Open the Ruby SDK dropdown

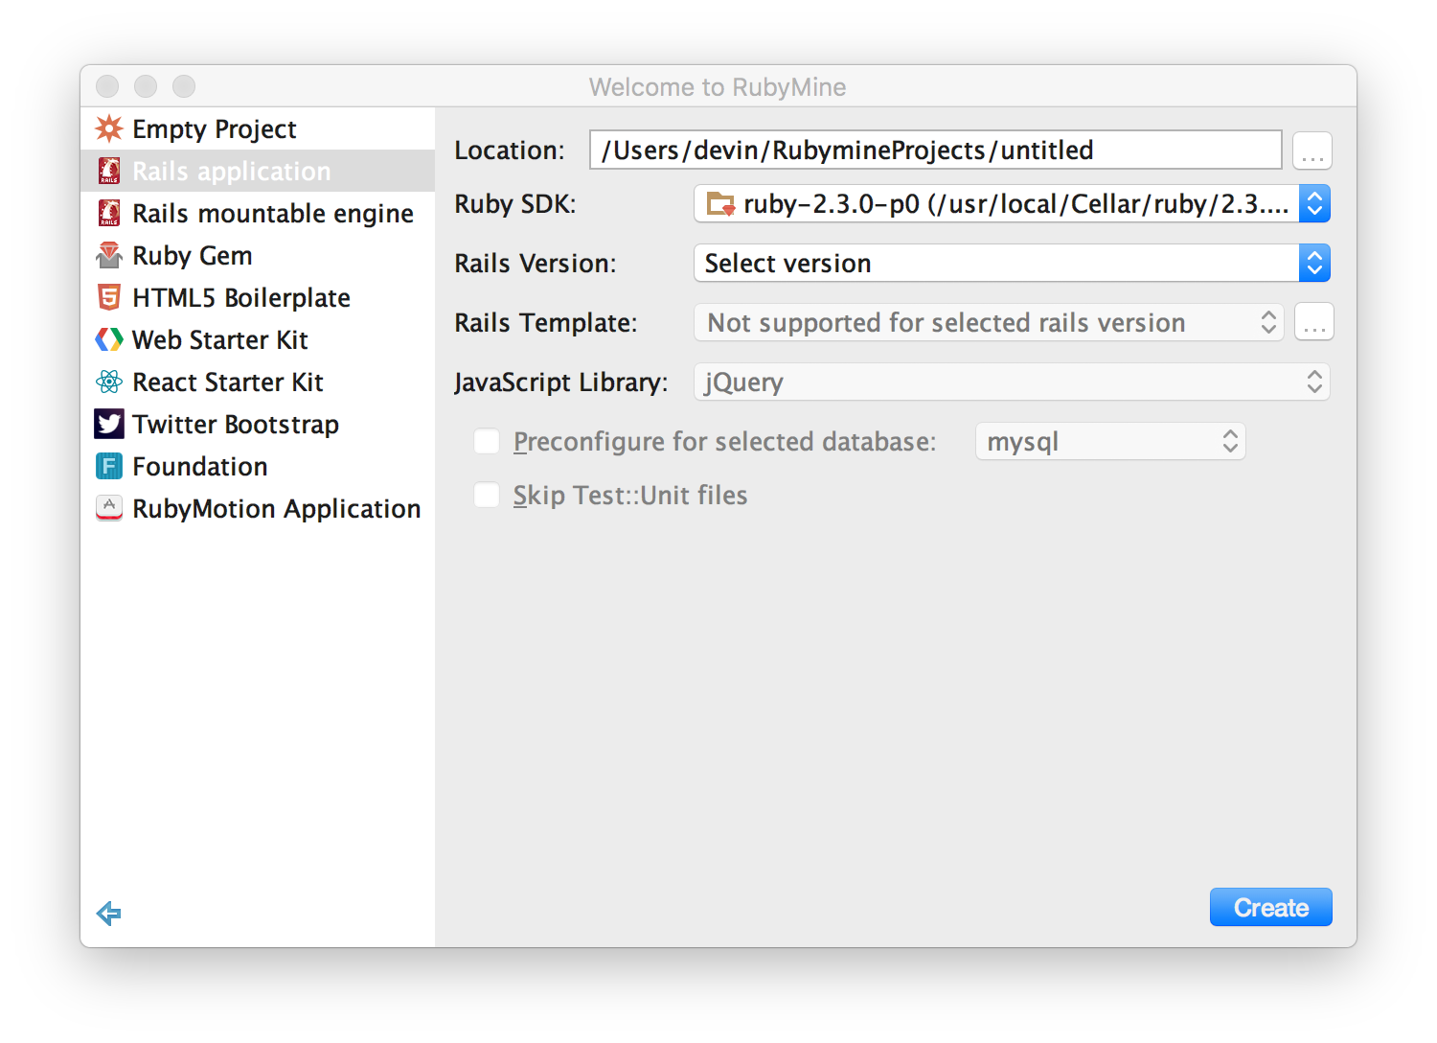(1012, 204)
